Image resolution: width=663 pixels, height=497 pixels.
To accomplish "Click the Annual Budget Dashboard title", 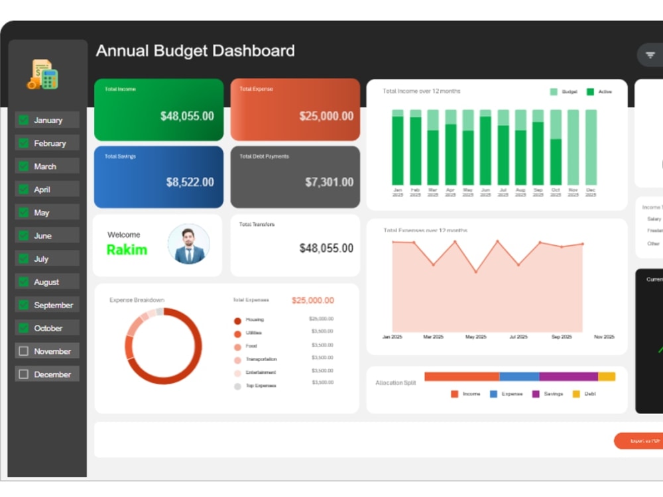I will click(196, 51).
